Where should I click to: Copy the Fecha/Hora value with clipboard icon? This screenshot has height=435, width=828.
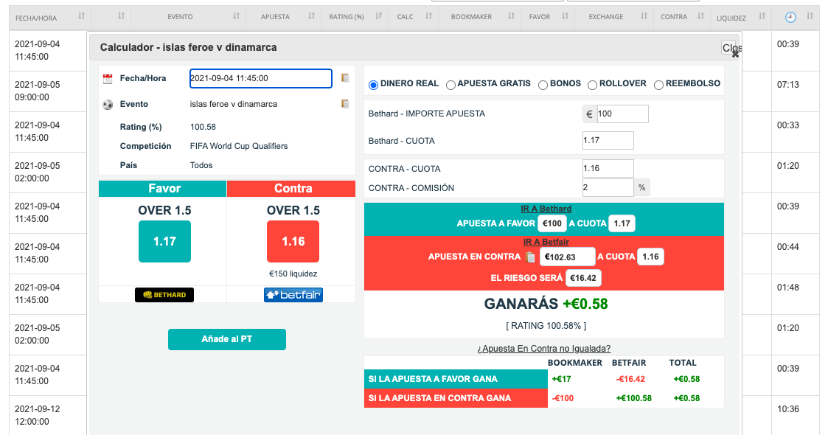click(x=345, y=78)
